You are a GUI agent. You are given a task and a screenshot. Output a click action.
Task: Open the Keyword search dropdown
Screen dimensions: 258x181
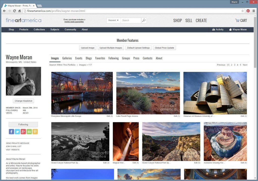(113, 20)
